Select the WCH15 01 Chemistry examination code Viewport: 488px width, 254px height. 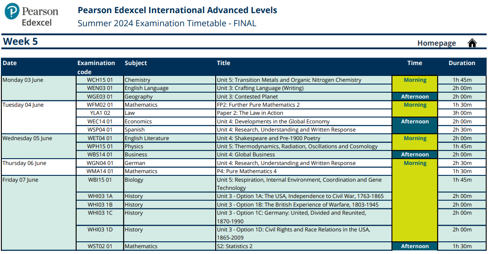(x=100, y=80)
